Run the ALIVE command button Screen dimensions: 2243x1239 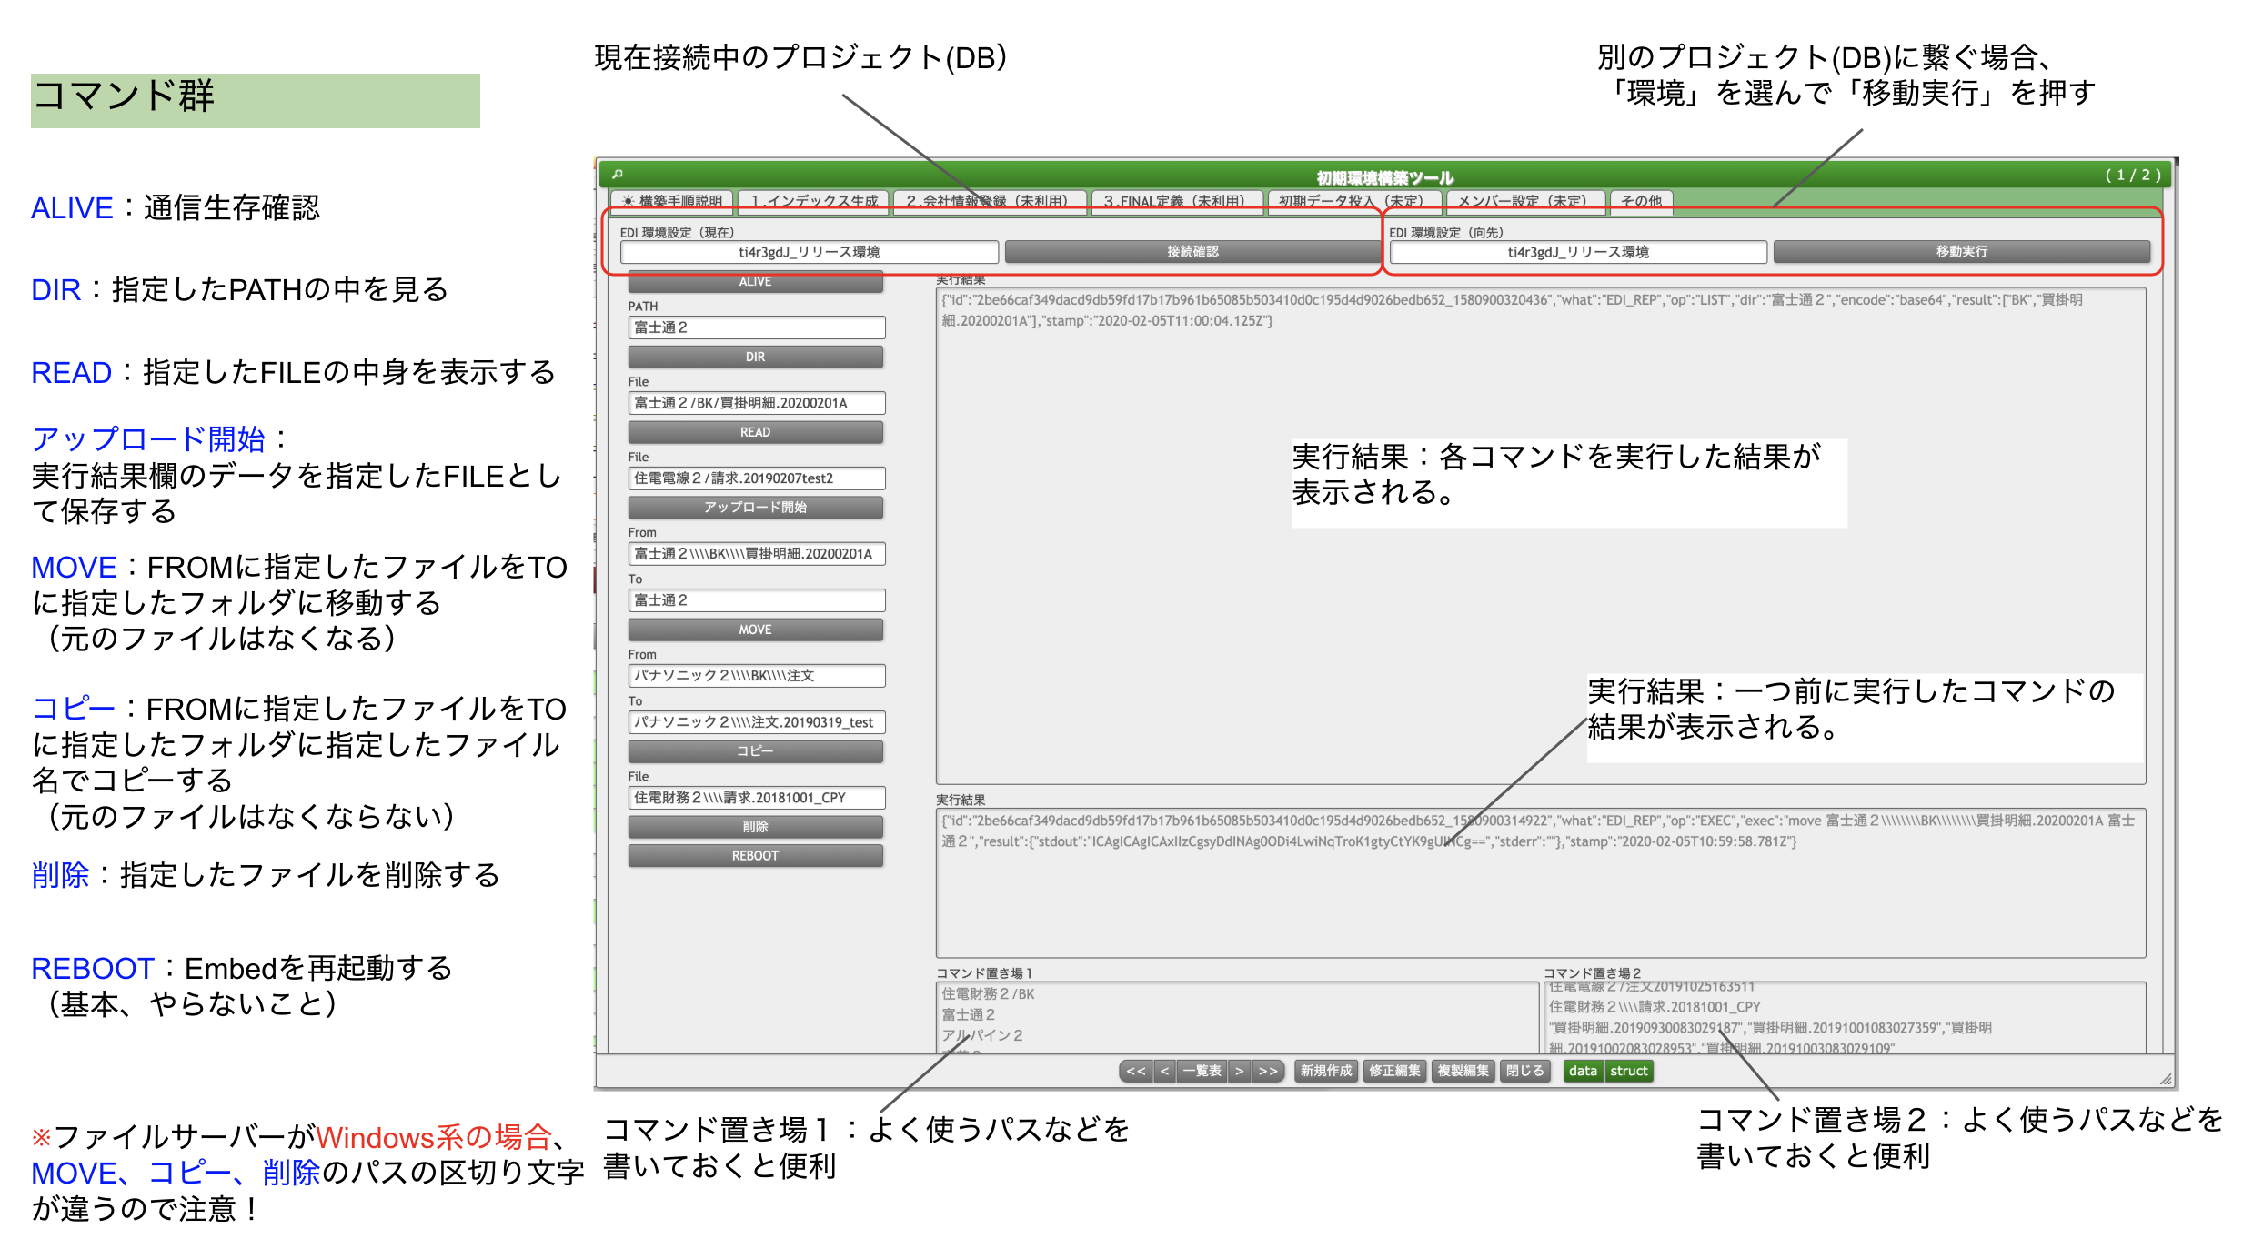pos(755,282)
